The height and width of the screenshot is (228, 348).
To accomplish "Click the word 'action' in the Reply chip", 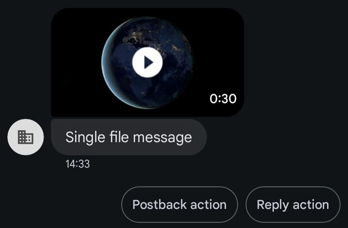I will 311,204.
